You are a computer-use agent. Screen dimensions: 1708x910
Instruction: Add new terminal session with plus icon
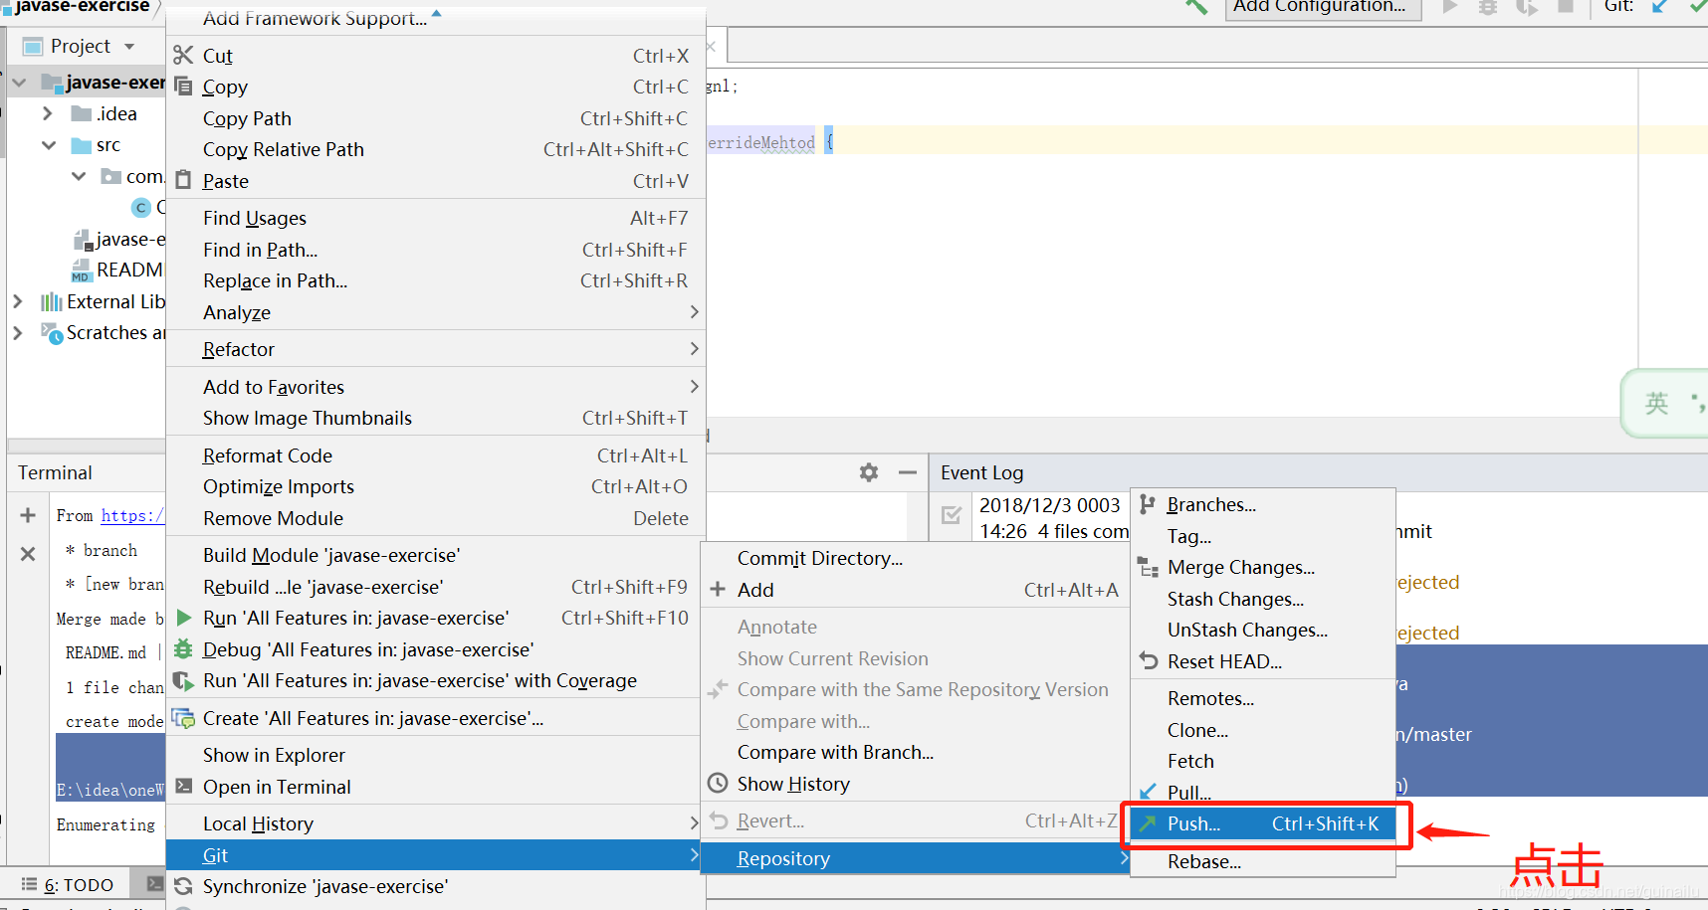(28, 515)
